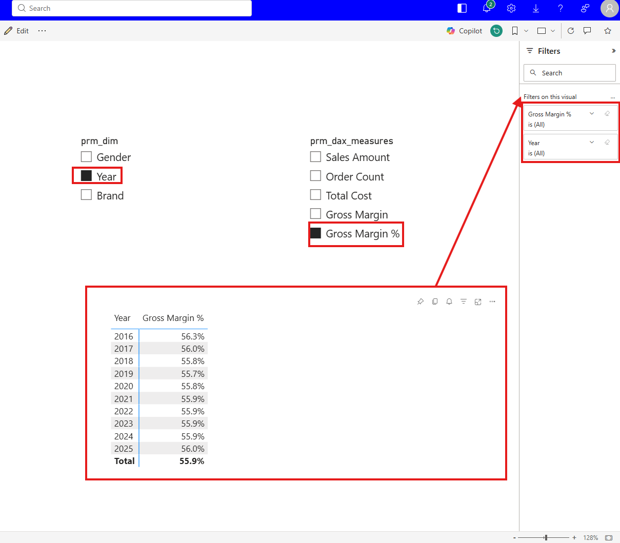Open more options for the table visual
620x543 pixels.
[492, 301]
